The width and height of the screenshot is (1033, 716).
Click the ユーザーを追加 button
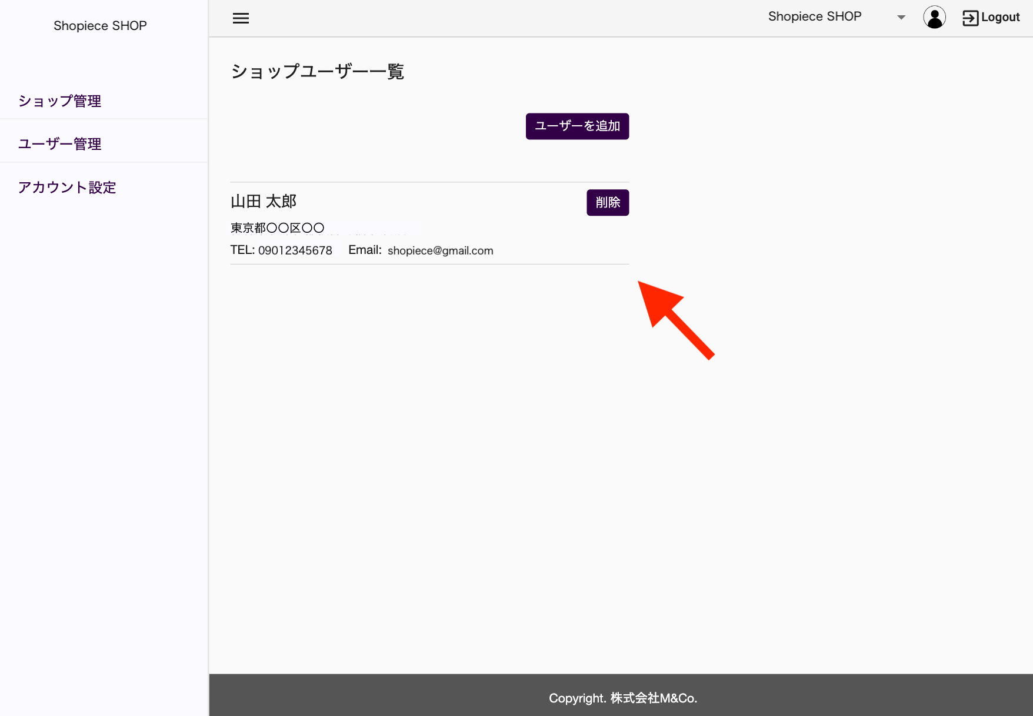pos(577,126)
